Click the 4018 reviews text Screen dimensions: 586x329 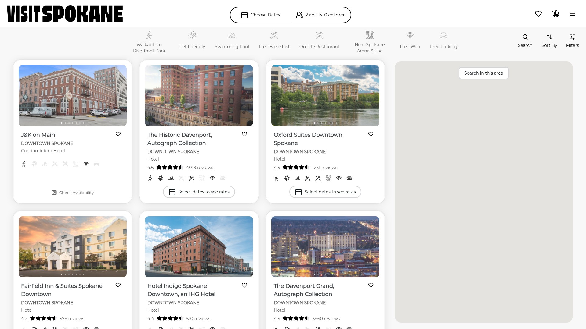tap(200, 168)
